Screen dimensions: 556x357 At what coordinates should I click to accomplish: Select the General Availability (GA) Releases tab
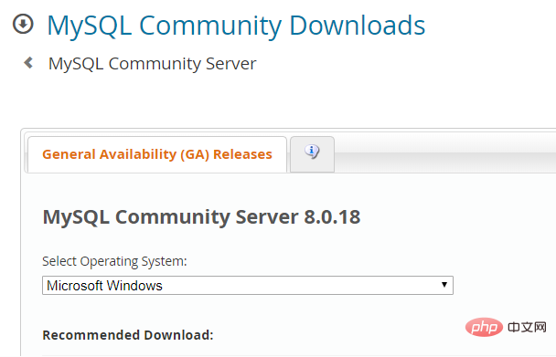[x=157, y=154]
